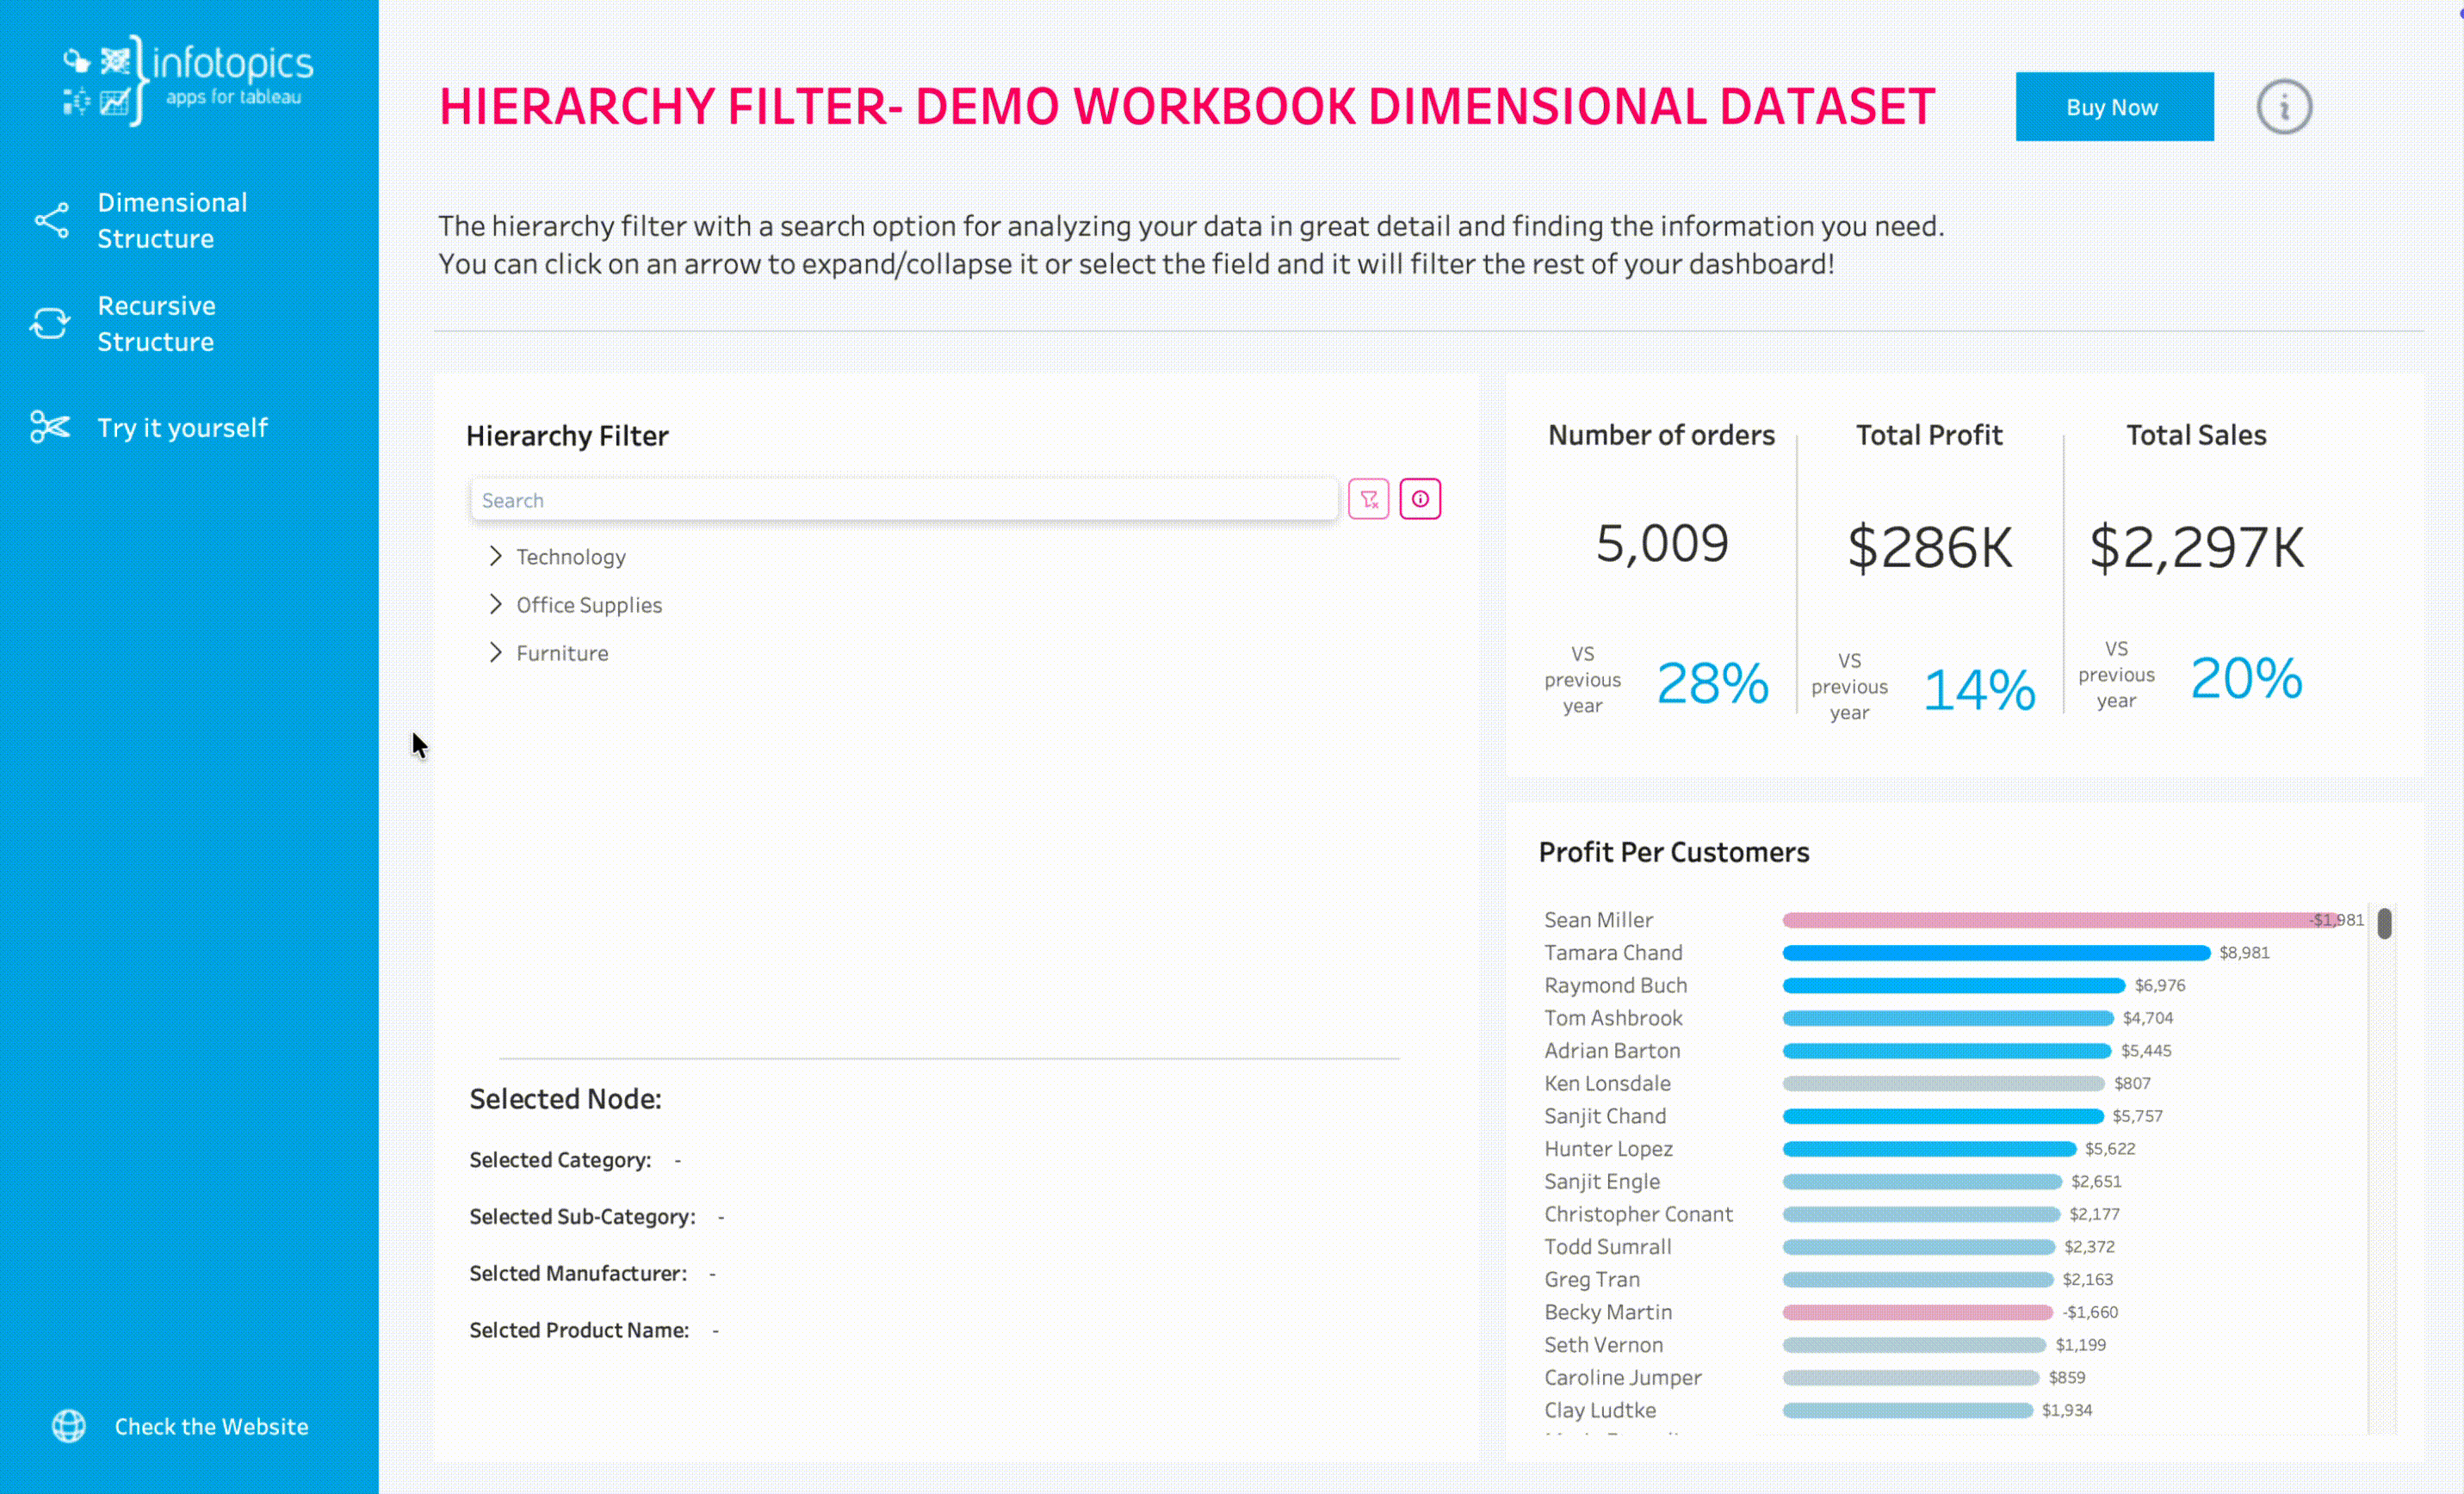Select the Technology category label
The height and width of the screenshot is (1494, 2464).
point(570,557)
